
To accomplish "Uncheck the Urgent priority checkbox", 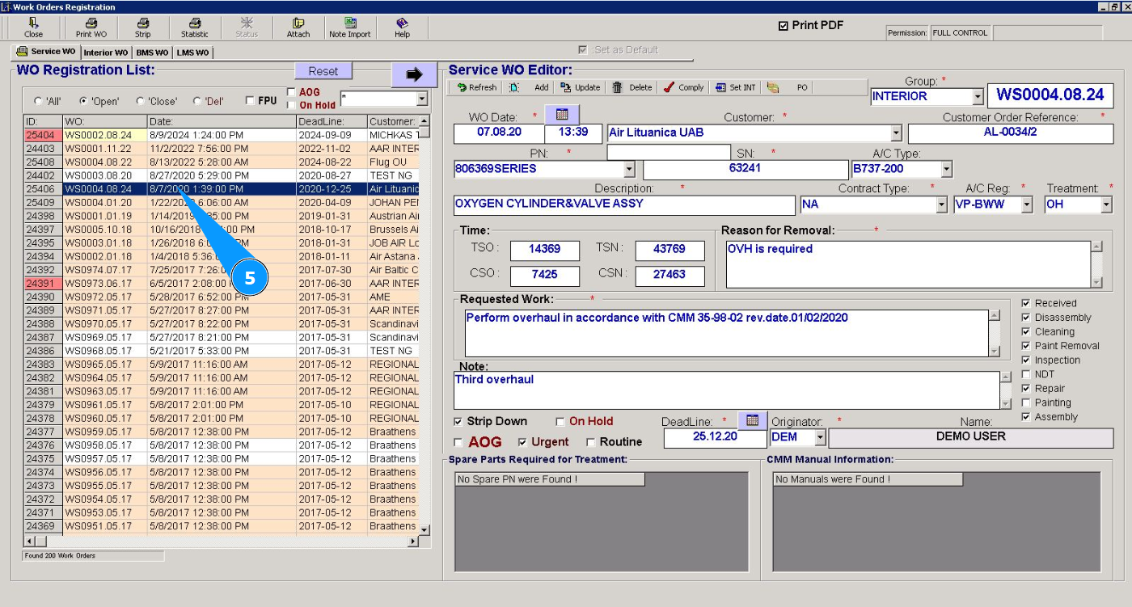I will click(x=522, y=442).
